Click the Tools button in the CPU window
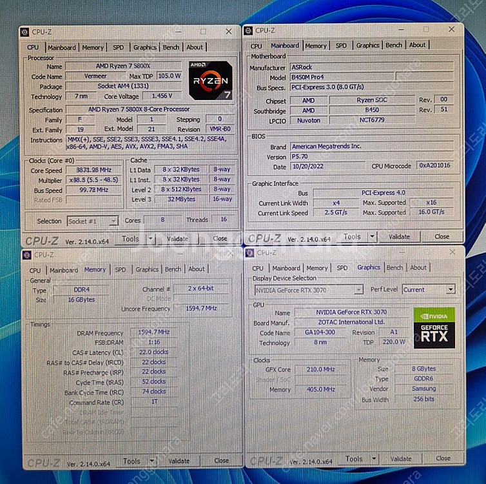The height and width of the screenshot is (484, 486). (130, 239)
